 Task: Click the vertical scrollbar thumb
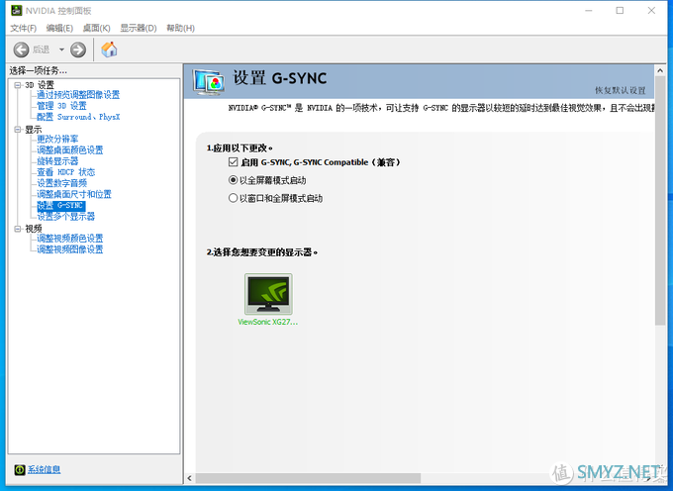[660, 201]
